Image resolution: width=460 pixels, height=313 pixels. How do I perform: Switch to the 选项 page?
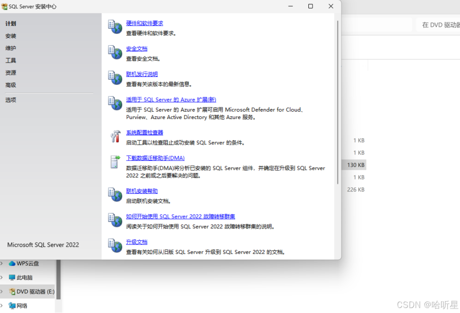pyautogui.click(x=10, y=100)
